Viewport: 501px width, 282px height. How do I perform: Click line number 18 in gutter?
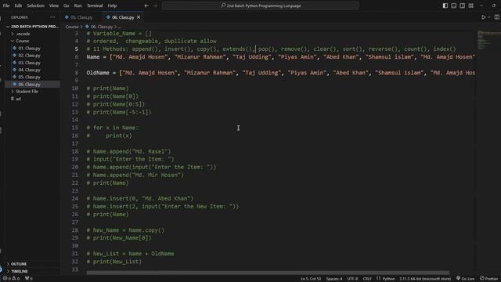[x=75, y=151]
